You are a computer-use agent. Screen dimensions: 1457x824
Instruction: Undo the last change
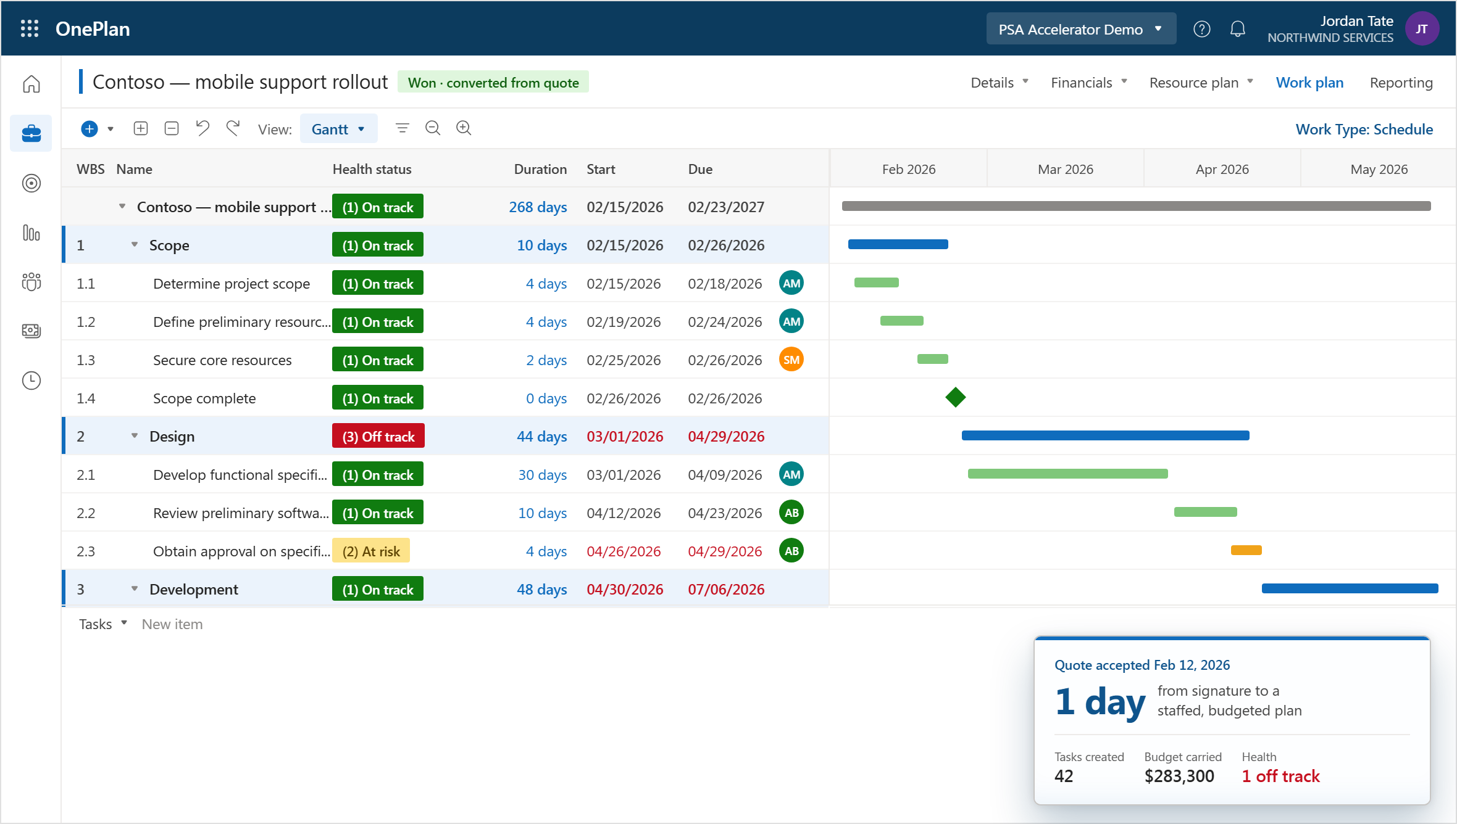[202, 128]
